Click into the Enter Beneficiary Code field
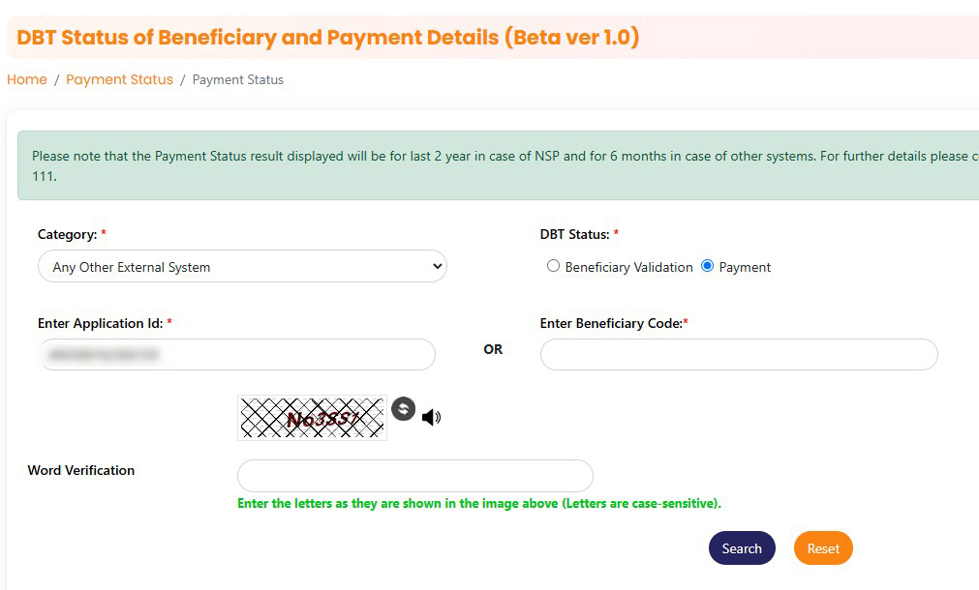Viewport: 979px width, 590px height. [x=739, y=355]
